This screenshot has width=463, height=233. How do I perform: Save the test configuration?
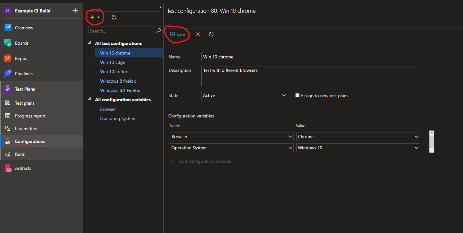(x=178, y=34)
